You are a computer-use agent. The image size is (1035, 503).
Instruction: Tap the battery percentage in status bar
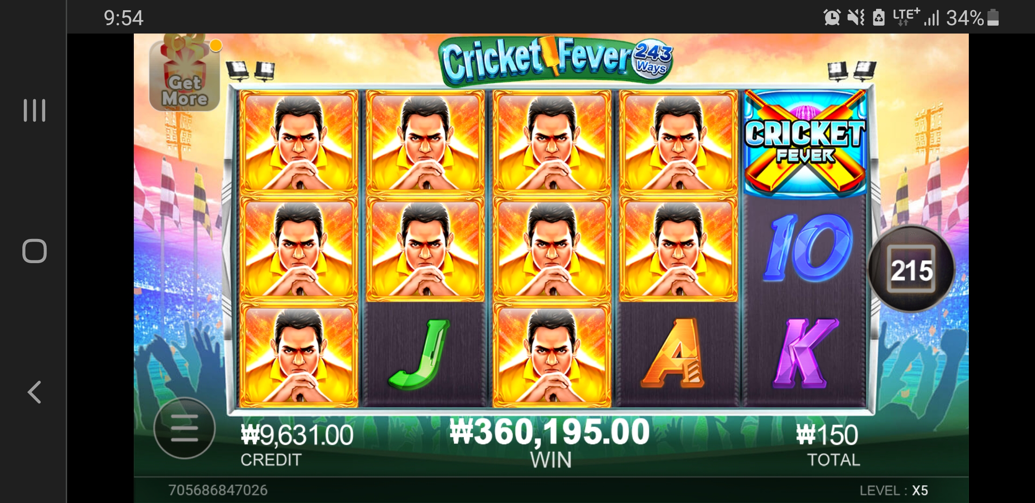(965, 18)
